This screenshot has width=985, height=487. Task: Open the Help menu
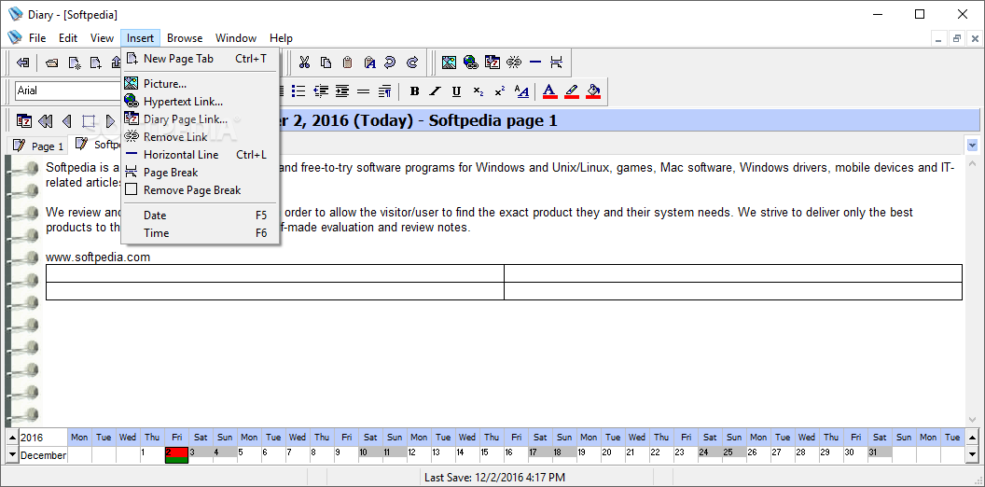281,37
